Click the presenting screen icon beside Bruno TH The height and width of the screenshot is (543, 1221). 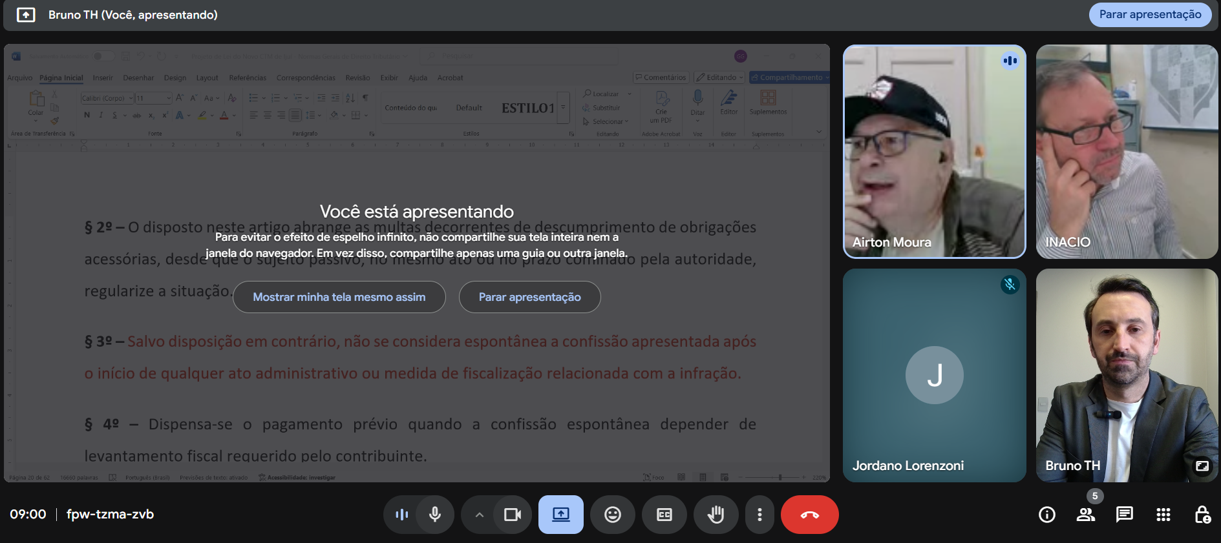coord(26,15)
